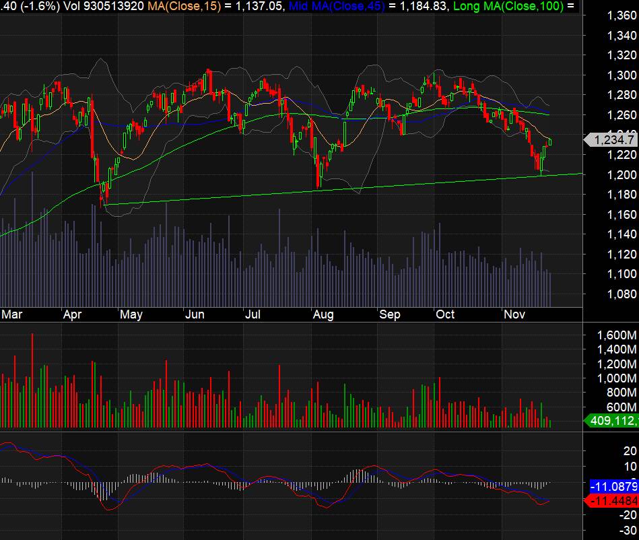Click the 1,300 price axis label
Image resolution: width=639 pixels, height=540 pixels.
621,75
